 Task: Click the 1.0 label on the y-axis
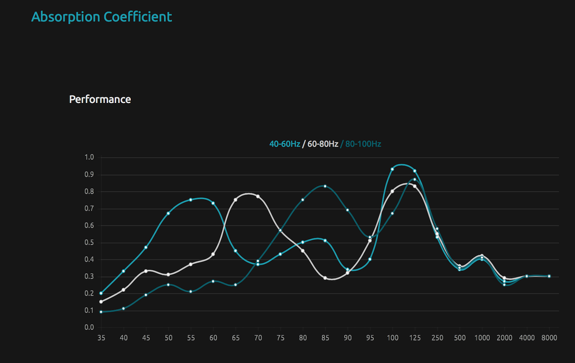[89, 157]
